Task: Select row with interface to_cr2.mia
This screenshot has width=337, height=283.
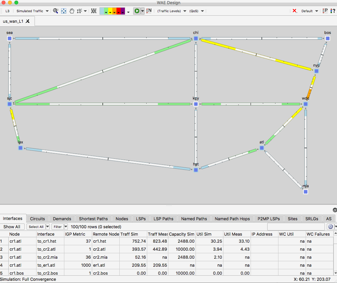Action: (x=166, y=257)
